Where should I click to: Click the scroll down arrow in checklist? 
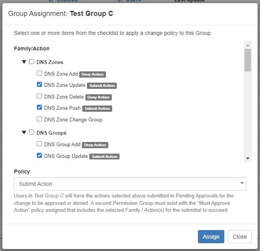(248, 159)
